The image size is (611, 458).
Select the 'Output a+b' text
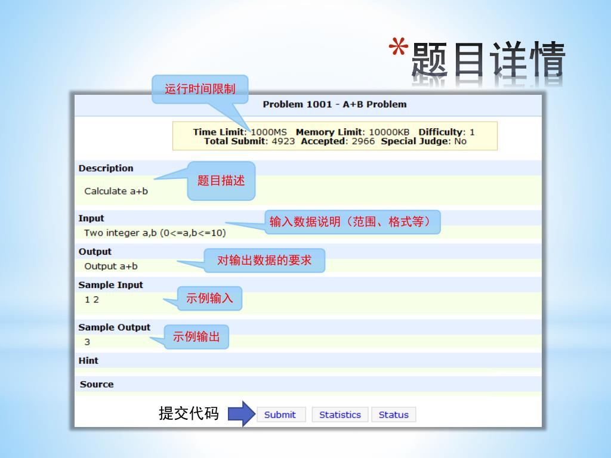click(x=111, y=267)
